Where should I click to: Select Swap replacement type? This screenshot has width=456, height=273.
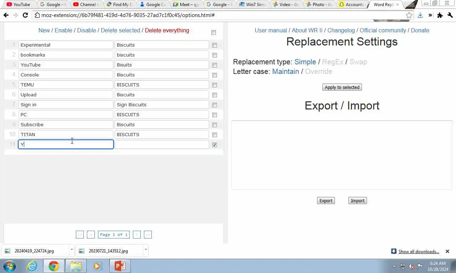(358, 62)
